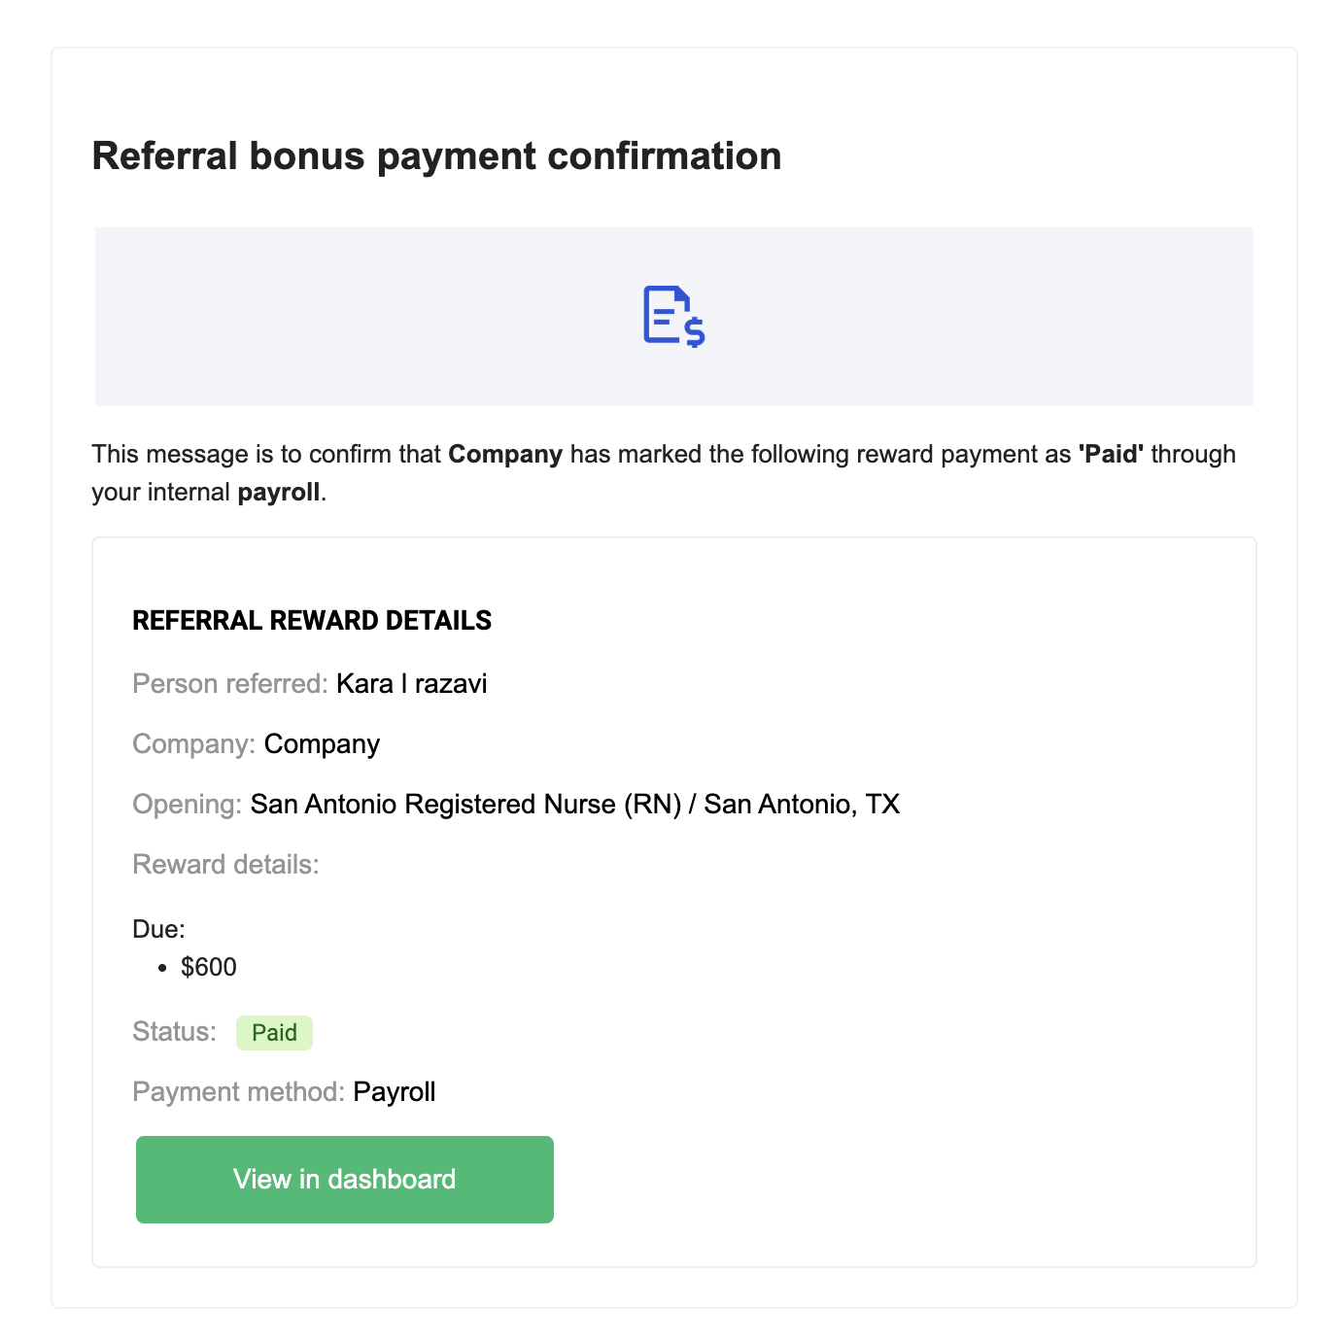Click the invoice dollar document icon
This screenshot has height=1341, width=1341.
(673, 317)
